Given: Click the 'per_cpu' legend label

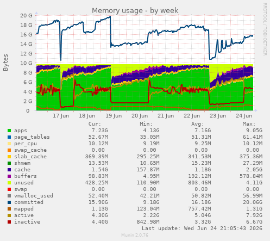Looking at the screenshot, I should coord(26,144).
